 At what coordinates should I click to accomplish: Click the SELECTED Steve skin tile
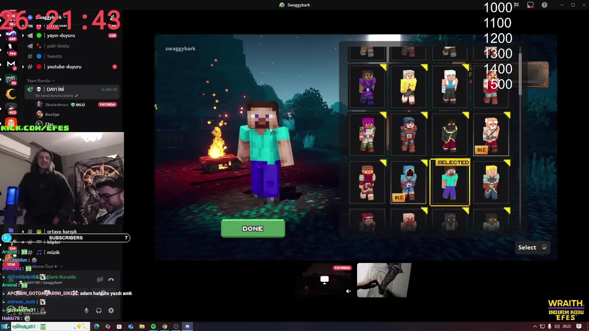[450, 182]
